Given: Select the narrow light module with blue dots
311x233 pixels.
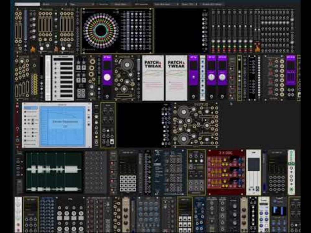Looking at the screenshot, I should [x=202, y=78].
